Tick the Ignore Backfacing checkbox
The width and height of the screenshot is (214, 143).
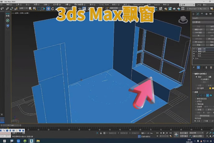(196, 104)
